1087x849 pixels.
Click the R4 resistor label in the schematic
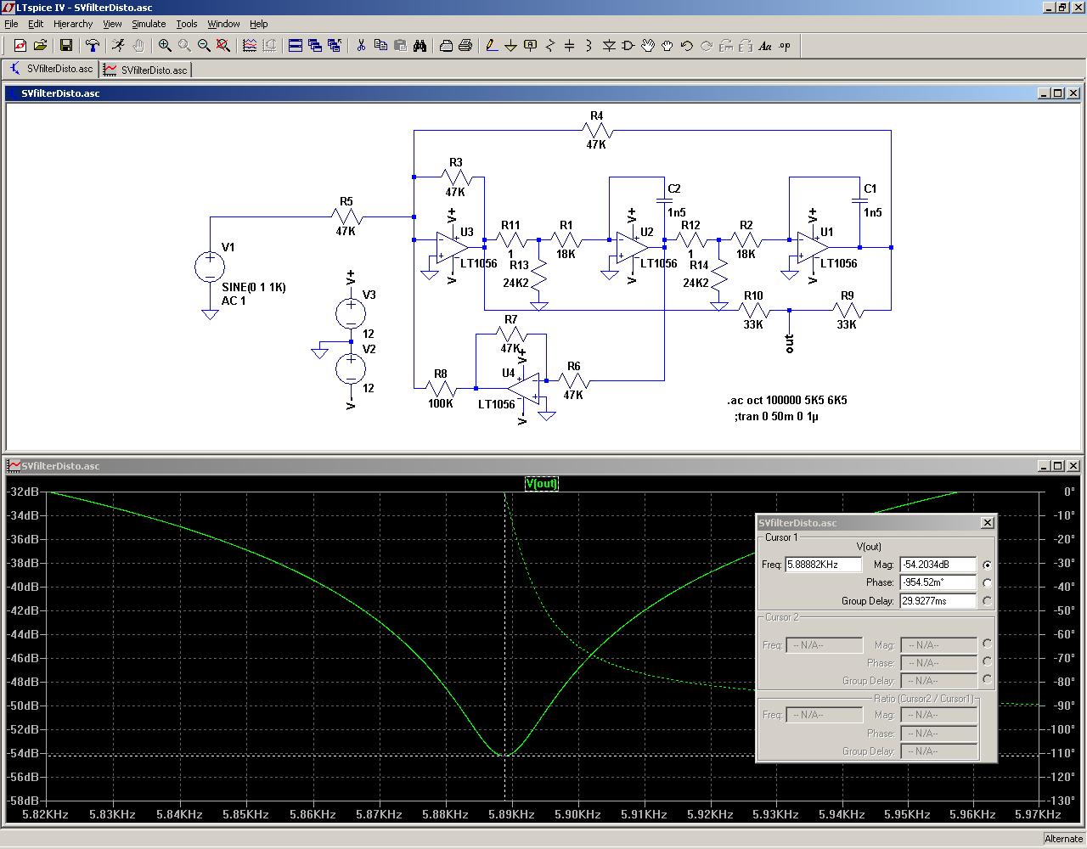click(x=596, y=115)
